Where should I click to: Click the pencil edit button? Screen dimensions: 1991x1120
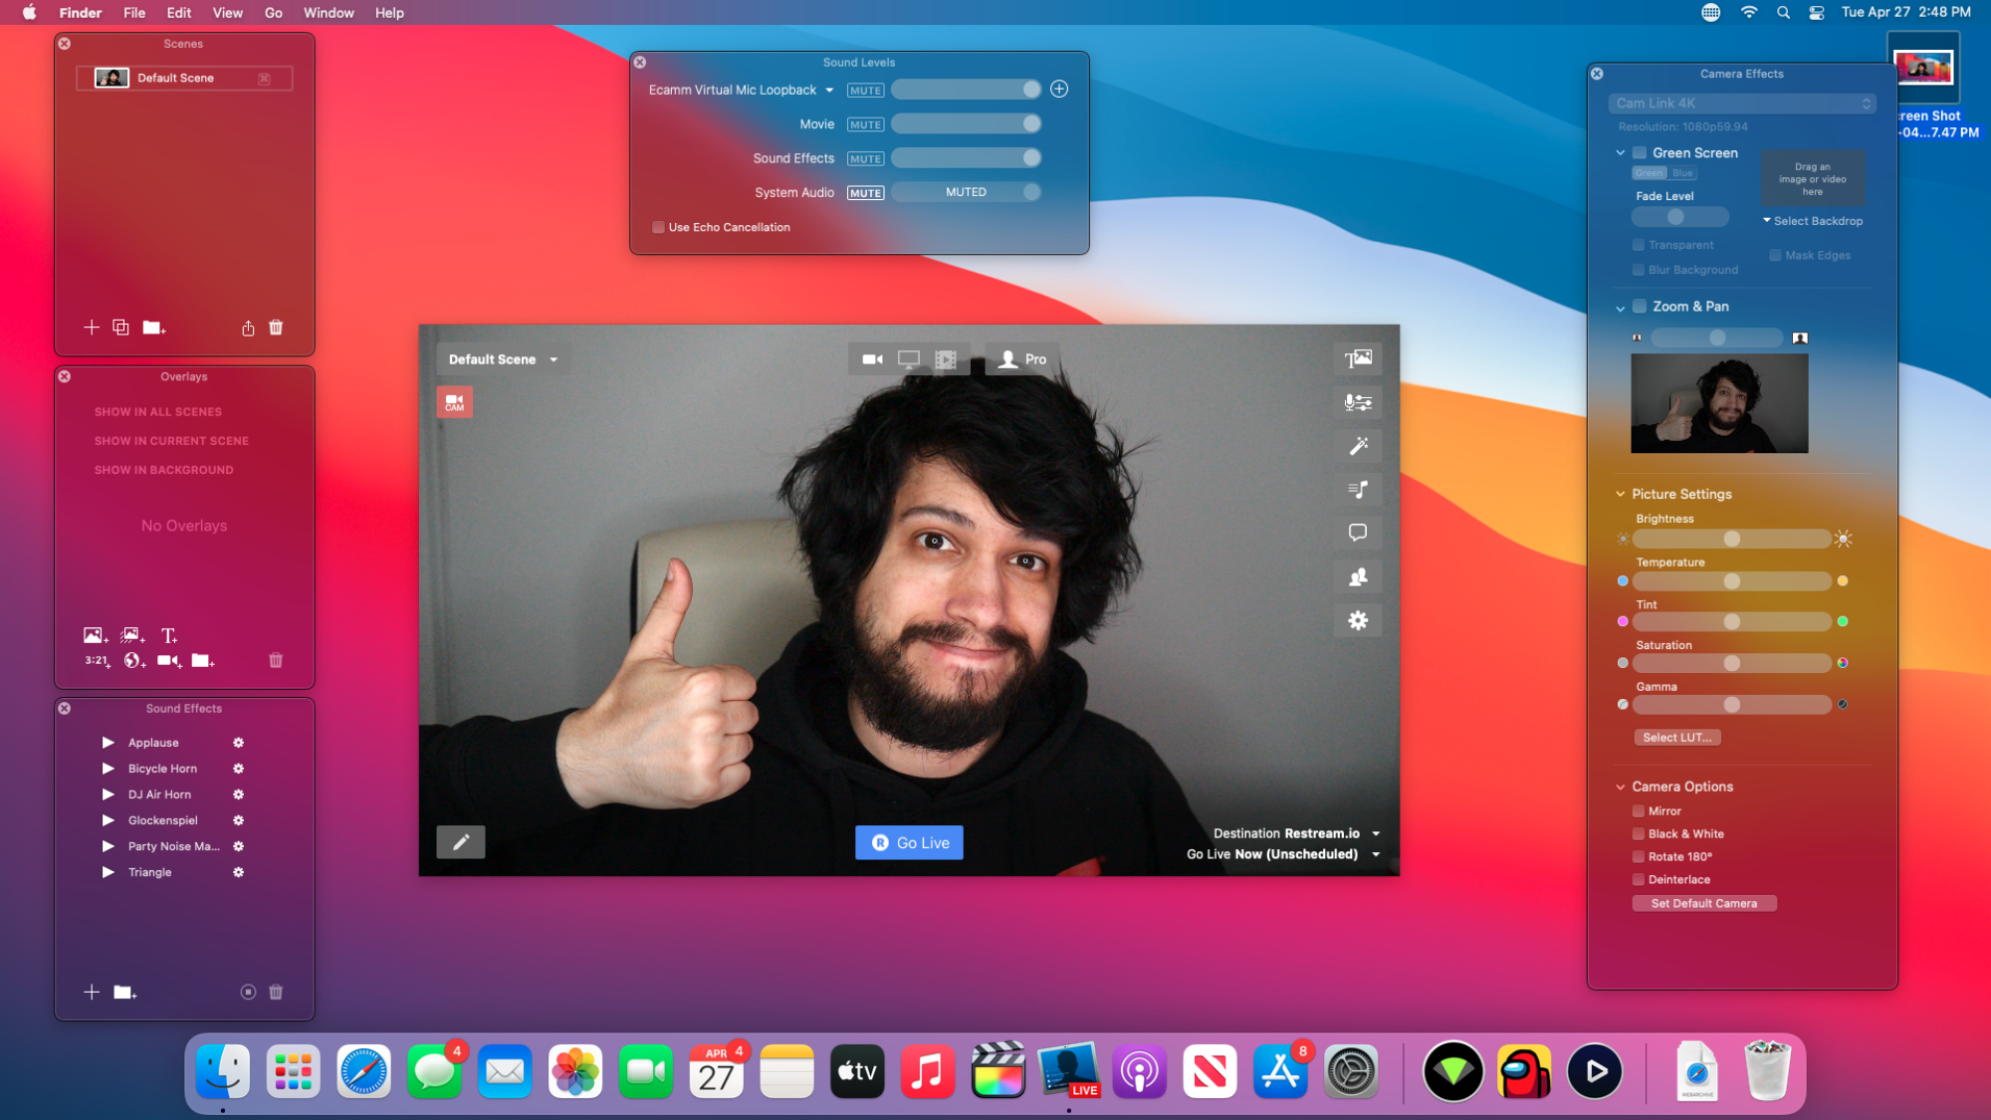[x=461, y=842]
